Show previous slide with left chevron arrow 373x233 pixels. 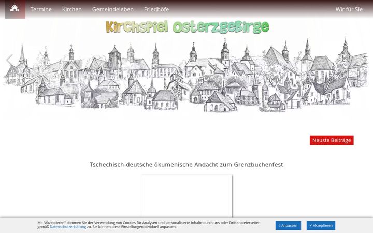point(9,60)
